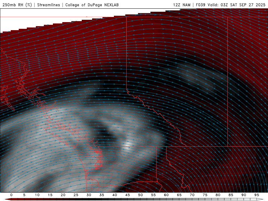Click the '85' color scale label
This screenshot has height=201, width=268.
coord(231,195)
